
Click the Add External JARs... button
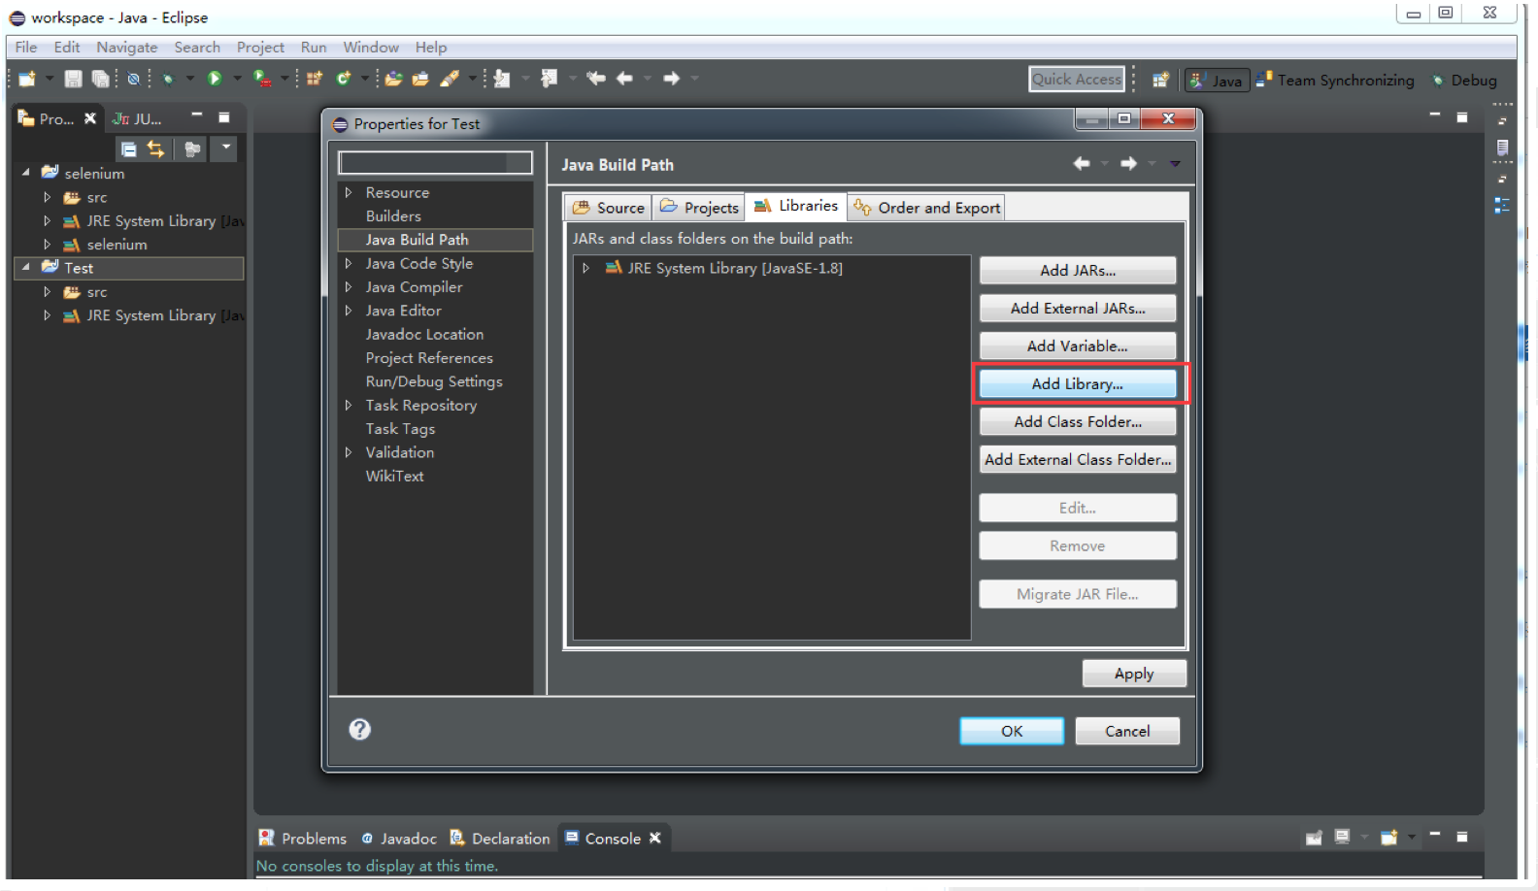(1078, 309)
